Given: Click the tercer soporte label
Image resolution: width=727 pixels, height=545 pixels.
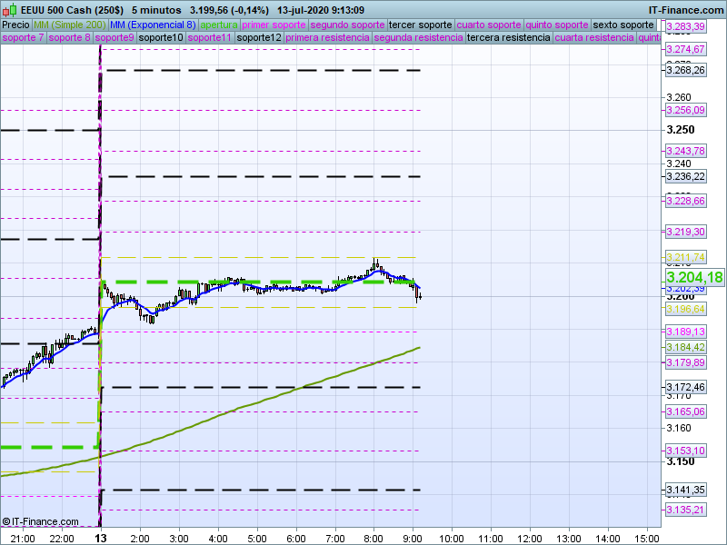Looking at the screenshot, I should click(420, 25).
